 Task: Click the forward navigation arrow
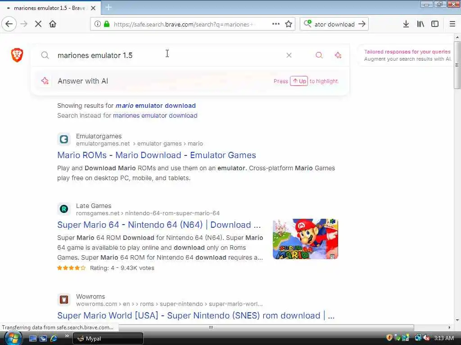pyautogui.click(x=24, y=24)
